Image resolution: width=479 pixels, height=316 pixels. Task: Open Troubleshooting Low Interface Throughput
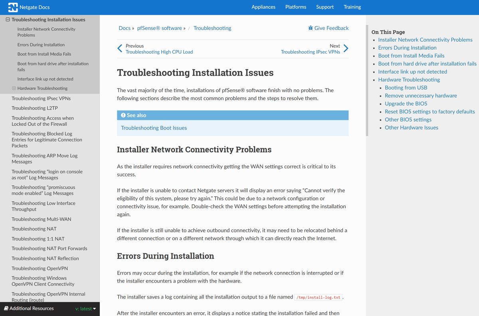click(44, 206)
